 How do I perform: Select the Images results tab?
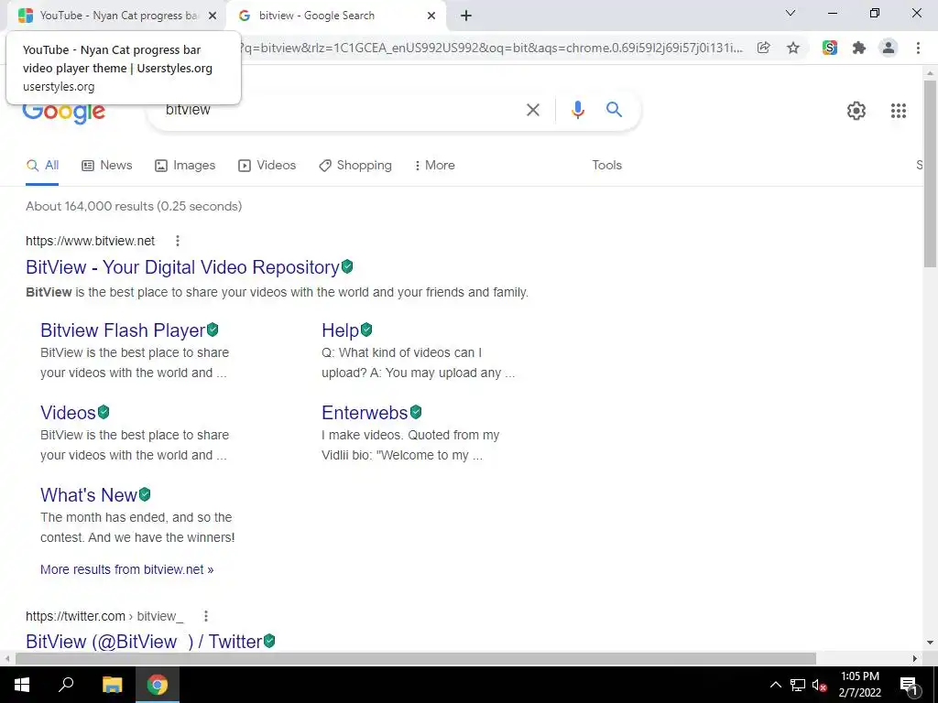click(x=185, y=166)
